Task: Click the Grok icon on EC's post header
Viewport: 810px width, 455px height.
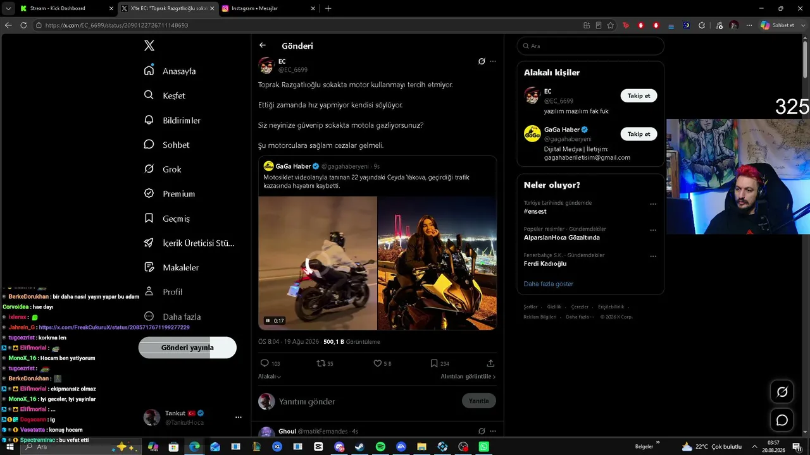Action: click(482, 61)
